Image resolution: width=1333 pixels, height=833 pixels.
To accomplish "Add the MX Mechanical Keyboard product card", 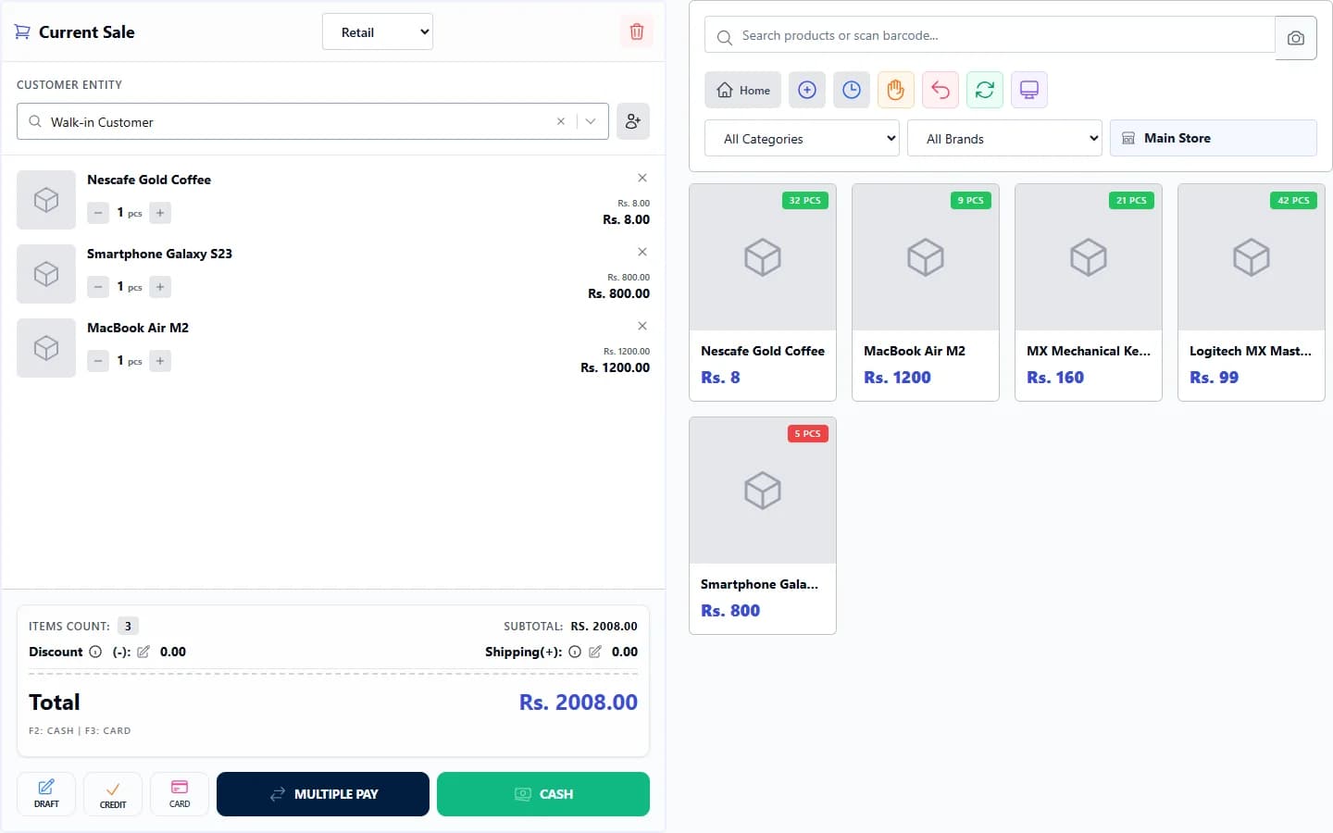I will [1089, 292].
